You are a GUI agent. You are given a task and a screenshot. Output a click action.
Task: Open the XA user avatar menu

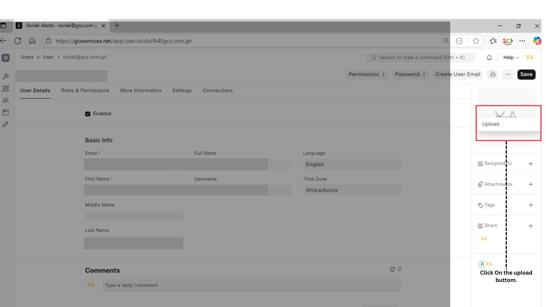530,57
